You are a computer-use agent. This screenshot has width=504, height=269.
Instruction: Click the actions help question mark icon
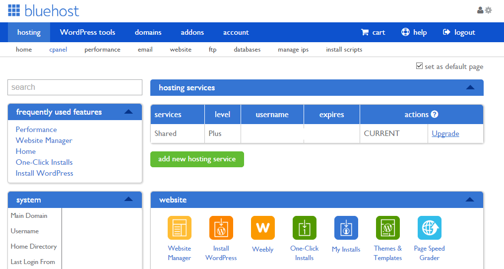click(x=435, y=114)
